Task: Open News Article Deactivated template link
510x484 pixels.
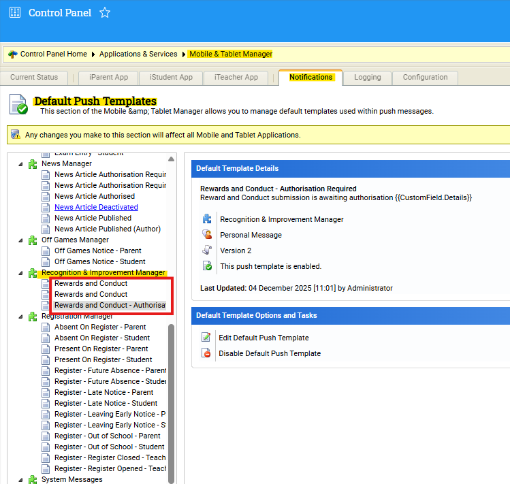Action: click(x=96, y=207)
